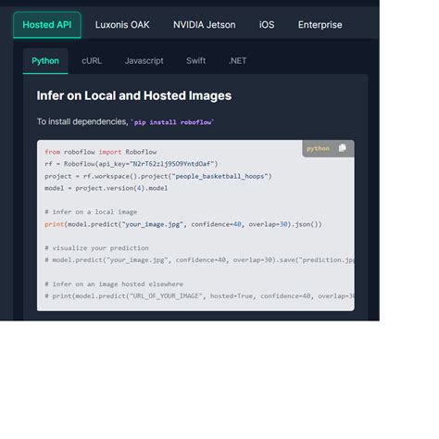Viewport: 439px width, 439px height.
Task: Show the Javascript code tab
Action: click(x=144, y=61)
